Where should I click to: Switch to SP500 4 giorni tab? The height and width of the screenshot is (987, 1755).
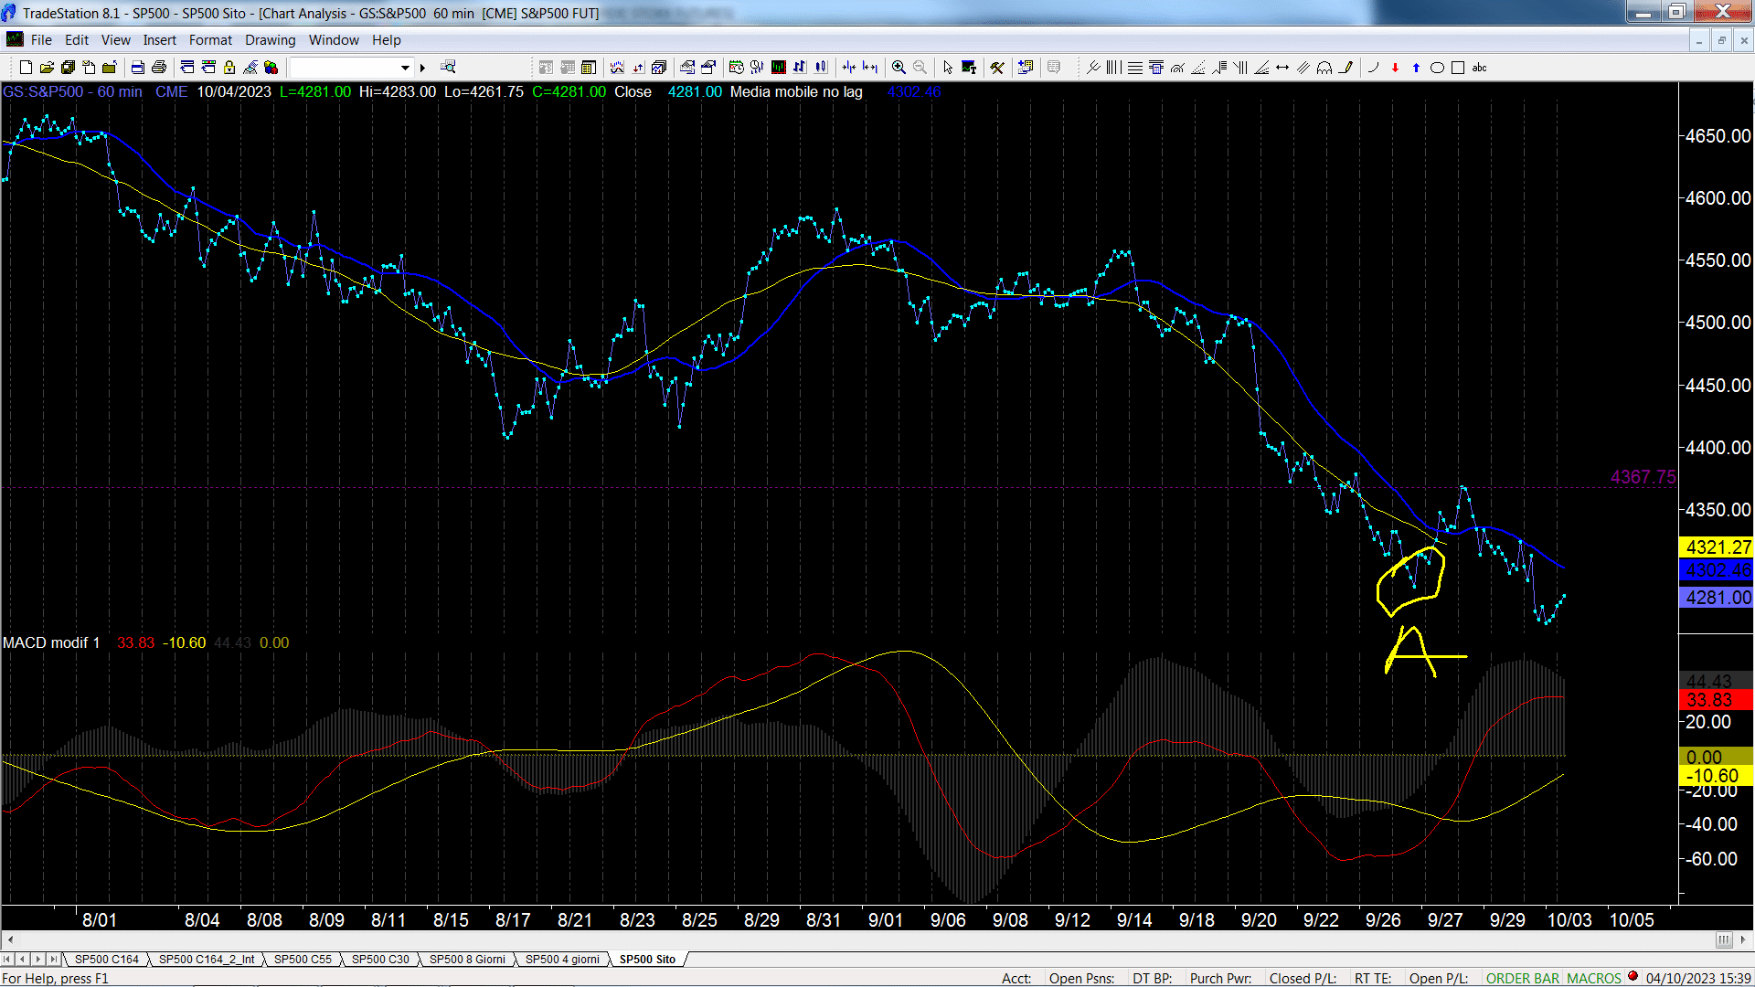pyautogui.click(x=562, y=960)
